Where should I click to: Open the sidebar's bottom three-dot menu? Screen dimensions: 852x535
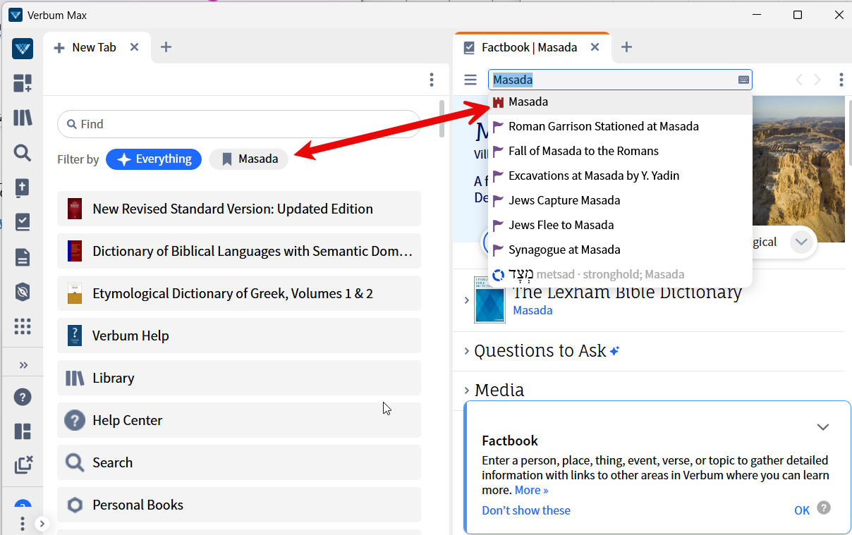(23, 524)
